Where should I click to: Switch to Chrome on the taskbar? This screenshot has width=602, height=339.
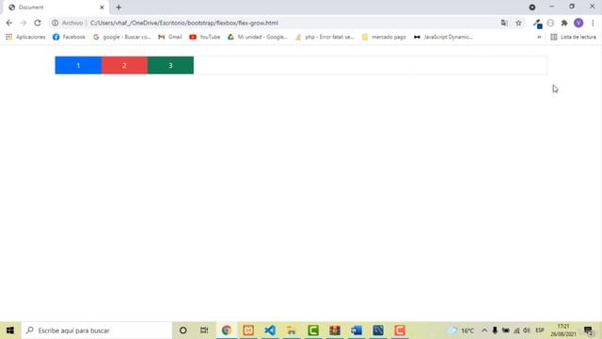click(x=227, y=331)
